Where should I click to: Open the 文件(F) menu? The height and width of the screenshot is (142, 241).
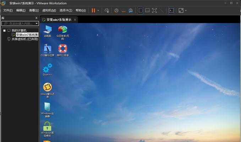[8, 10]
